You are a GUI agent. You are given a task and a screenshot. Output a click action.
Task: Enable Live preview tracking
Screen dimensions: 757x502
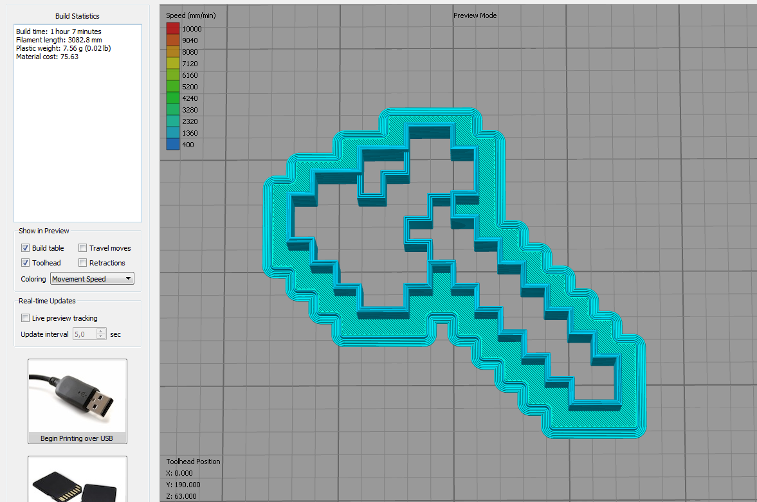25,318
